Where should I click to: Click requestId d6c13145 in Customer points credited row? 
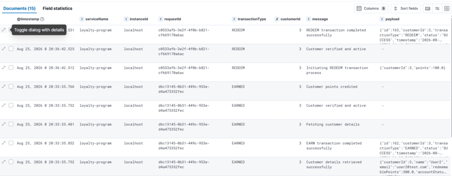pyautogui.click(x=184, y=89)
